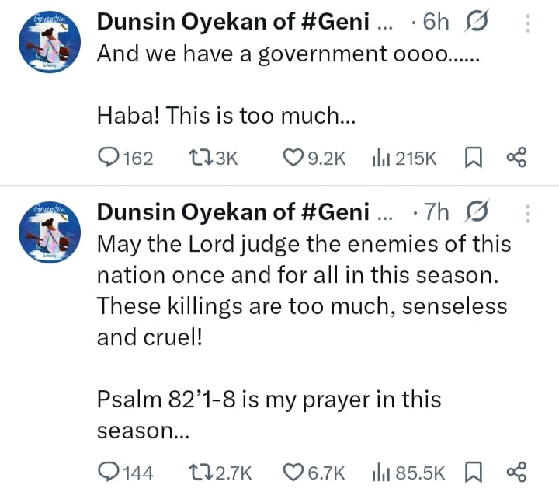The image size is (559, 492).
Task: Open more options menu on first tweet
Action: (528, 24)
